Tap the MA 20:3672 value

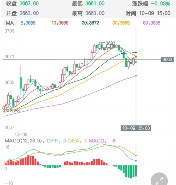click(90, 23)
